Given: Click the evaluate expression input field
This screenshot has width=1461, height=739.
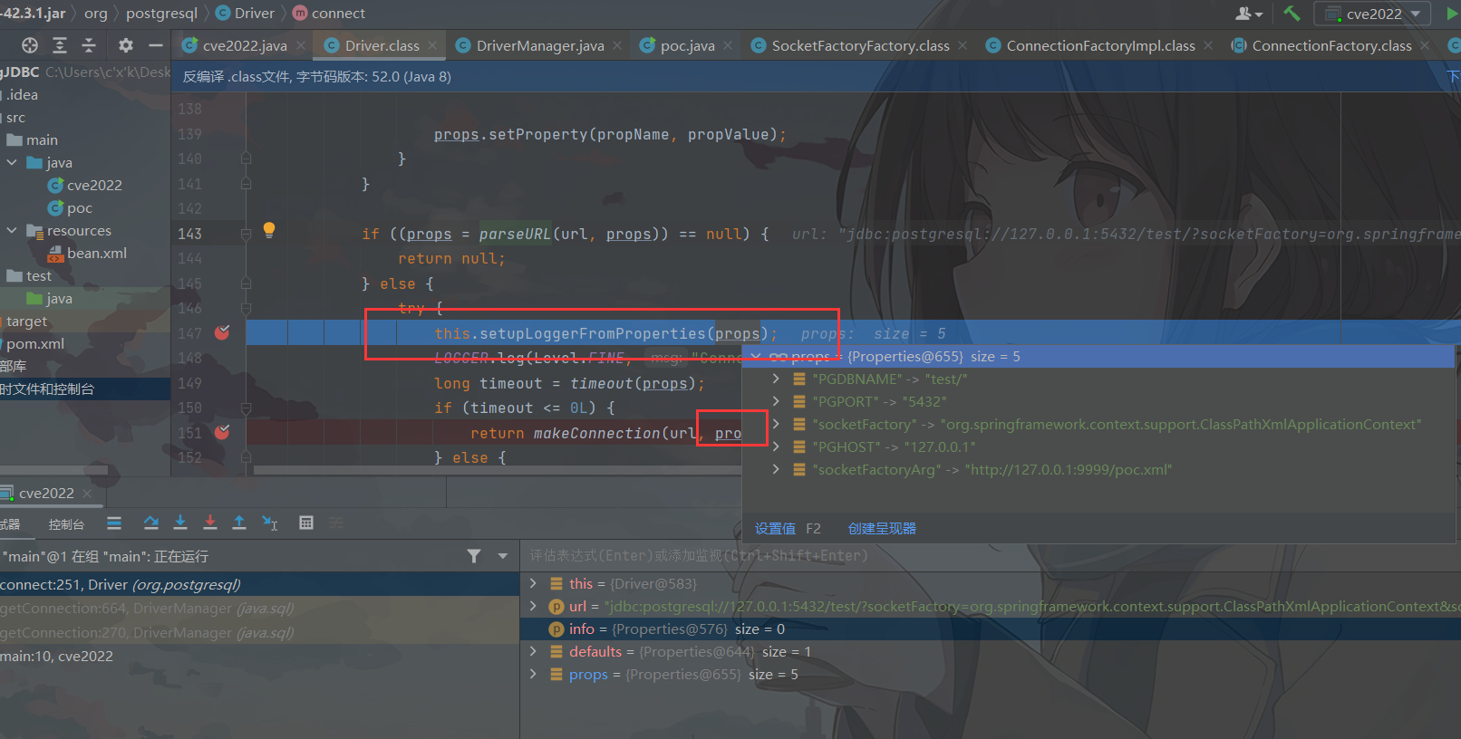Looking at the screenshot, I should point(990,555).
